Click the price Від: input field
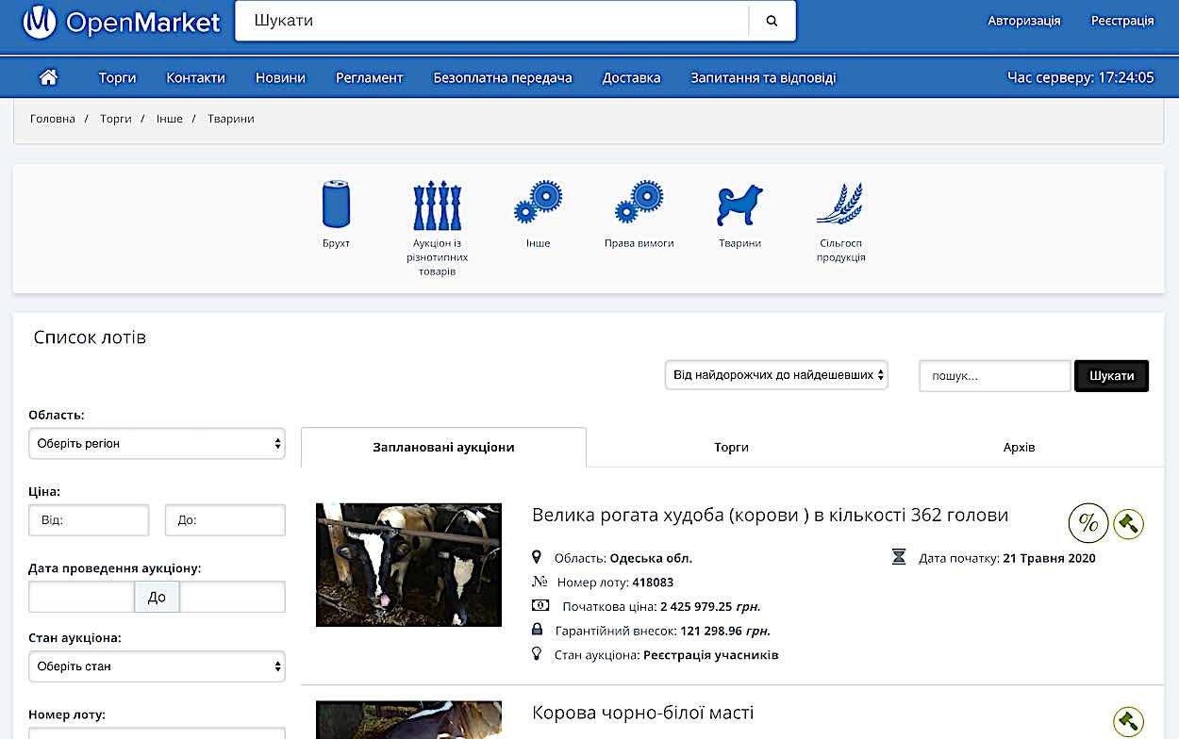1179x739 pixels. pos(89,520)
